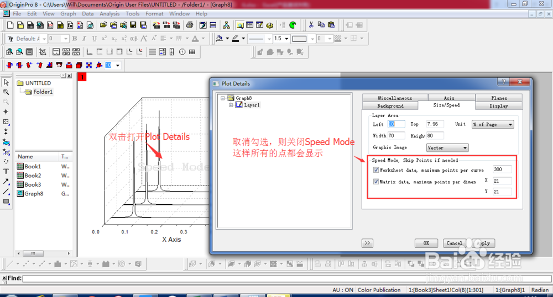Click the Find input field
Viewport: 553px width, 297px height.
(x=286, y=278)
